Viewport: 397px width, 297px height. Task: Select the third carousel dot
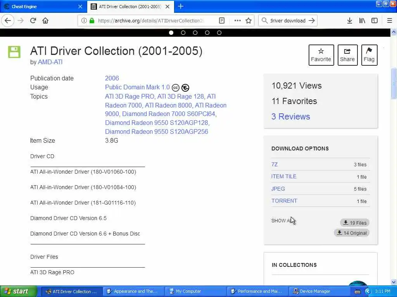[x=195, y=32]
